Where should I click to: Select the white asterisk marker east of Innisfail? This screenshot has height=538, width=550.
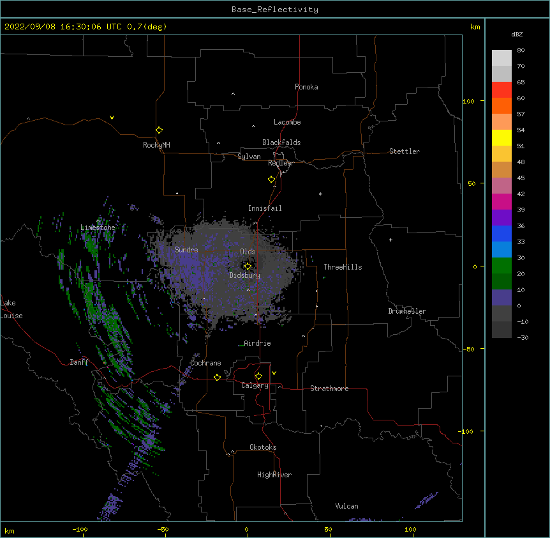(x=320, y=194)
